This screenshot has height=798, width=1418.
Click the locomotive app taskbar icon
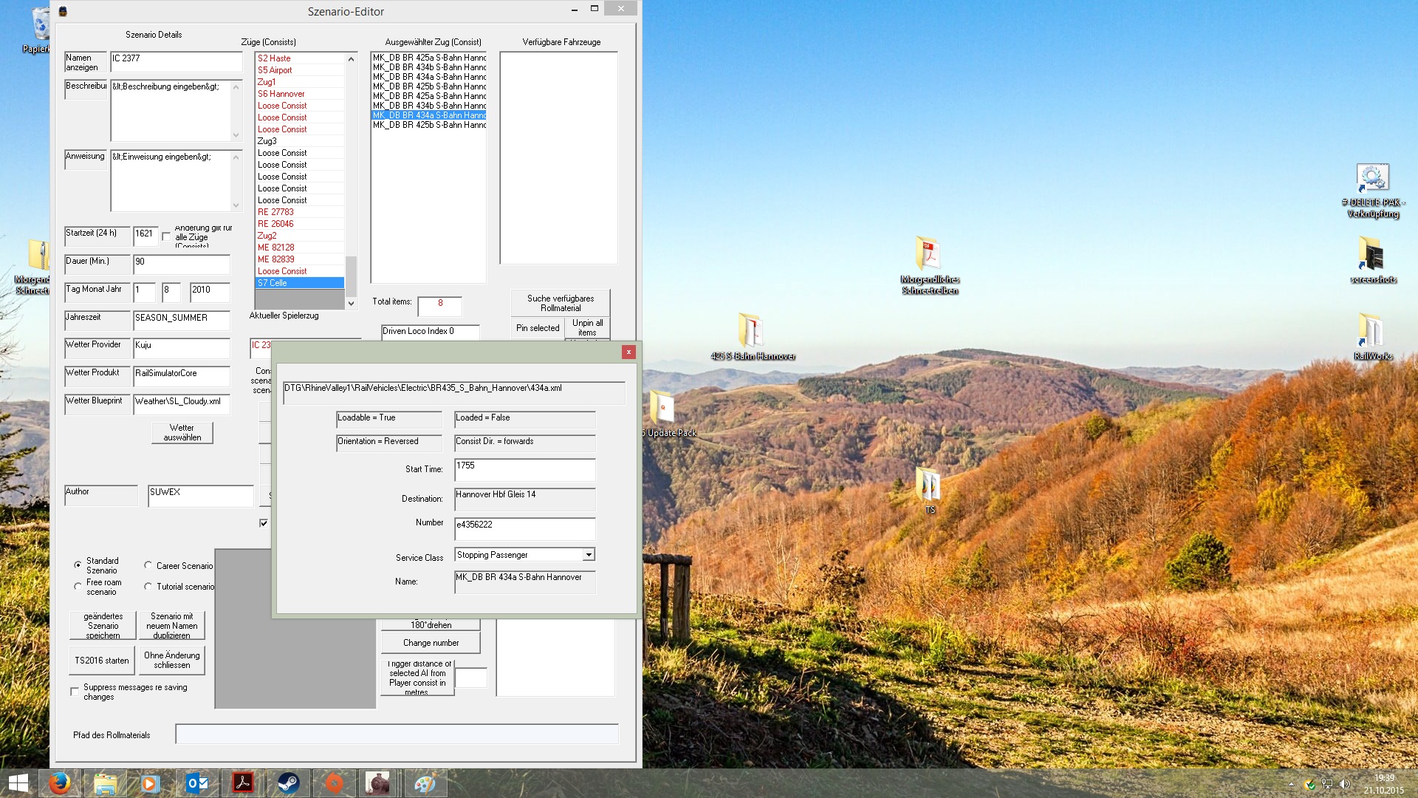[x=378, y=783]
